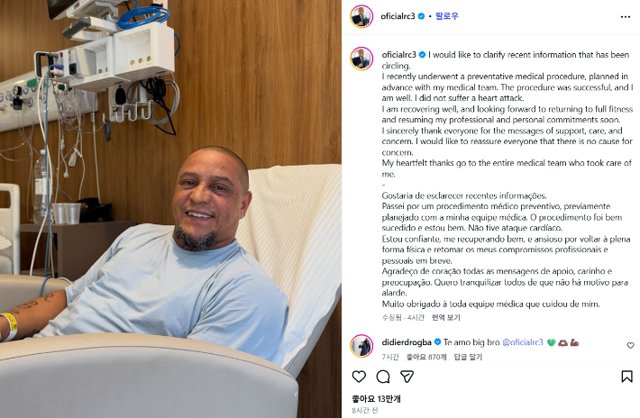Click 번역 보기 to see translation
Viewport: 640px width, 418px height.
(445, 317)
